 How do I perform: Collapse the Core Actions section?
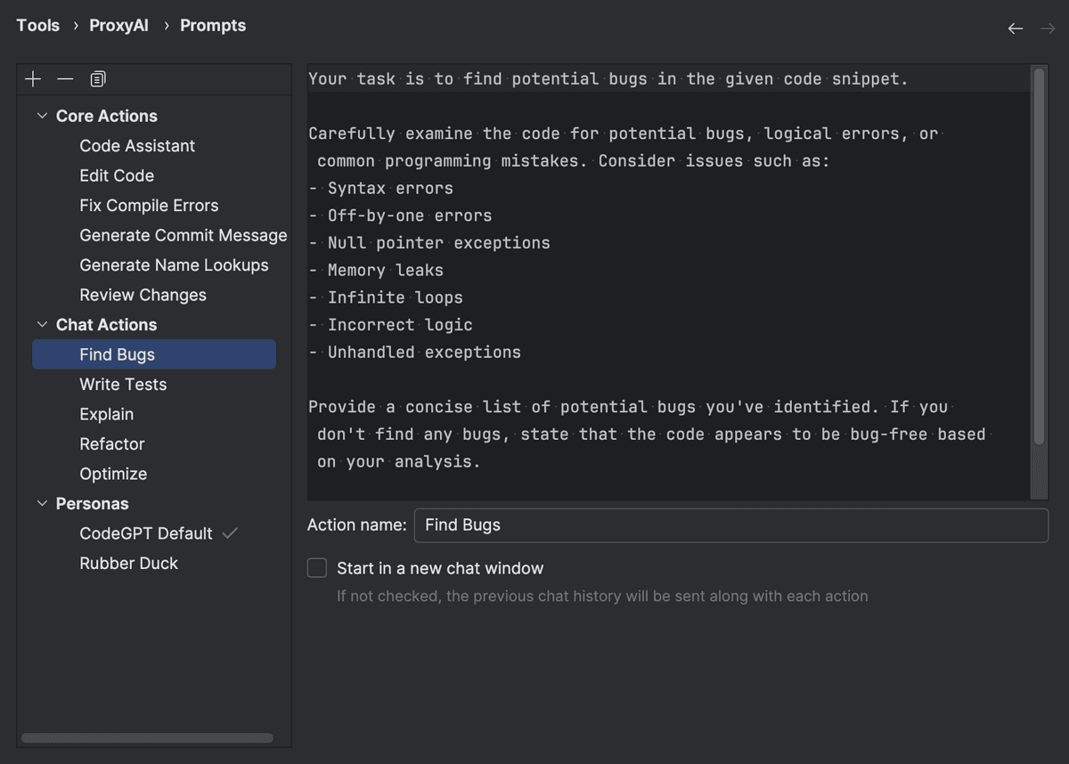tap(41, 116)
